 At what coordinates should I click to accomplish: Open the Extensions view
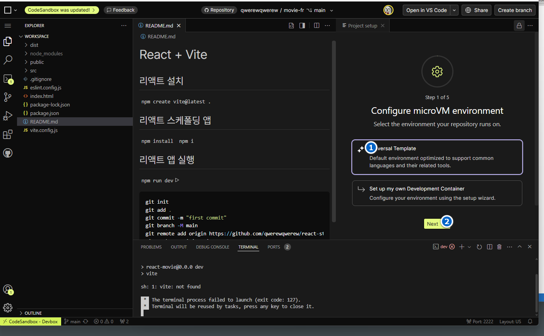tap(8, 134)
